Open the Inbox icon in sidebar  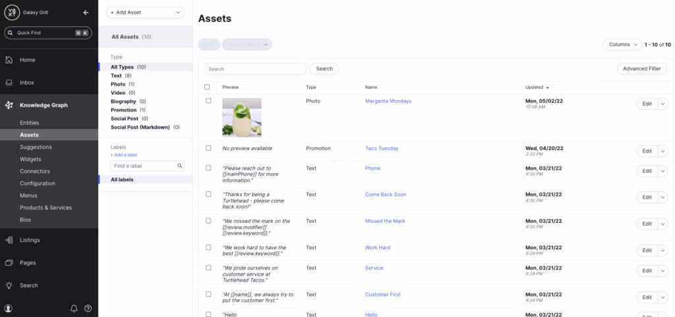coord(9,83)
